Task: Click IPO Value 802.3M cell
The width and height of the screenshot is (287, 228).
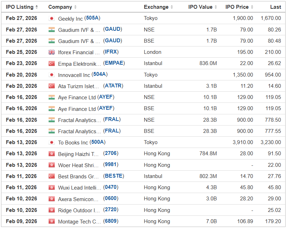Action: click(x=208, y=176)
